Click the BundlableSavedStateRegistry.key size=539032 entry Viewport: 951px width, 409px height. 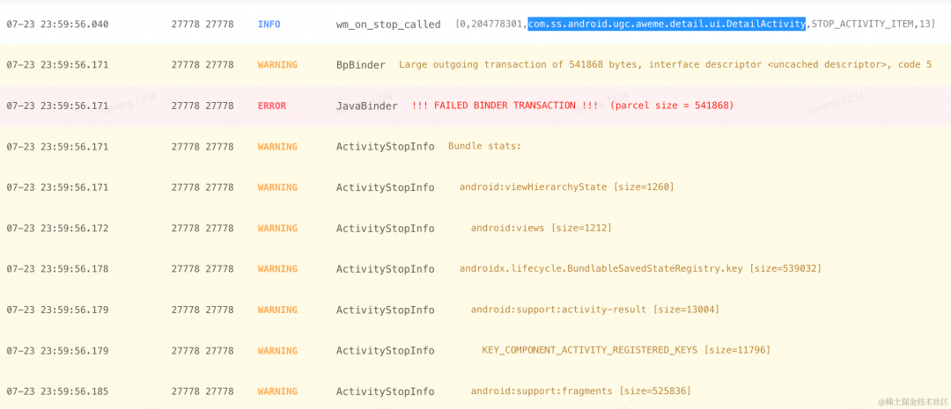[640, 268]
